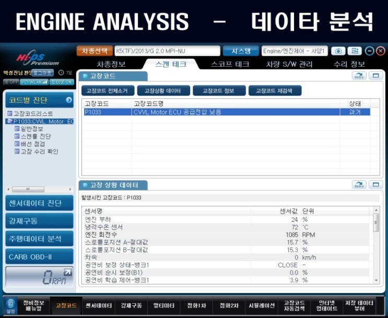Image resolution: width=388 pixels, height=318 pixels.
Task: Open 저장 데이터 뷰어 in bottom bar
Action: pos(359,306)
